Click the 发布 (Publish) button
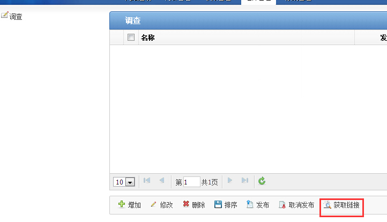 coord(258,205)
